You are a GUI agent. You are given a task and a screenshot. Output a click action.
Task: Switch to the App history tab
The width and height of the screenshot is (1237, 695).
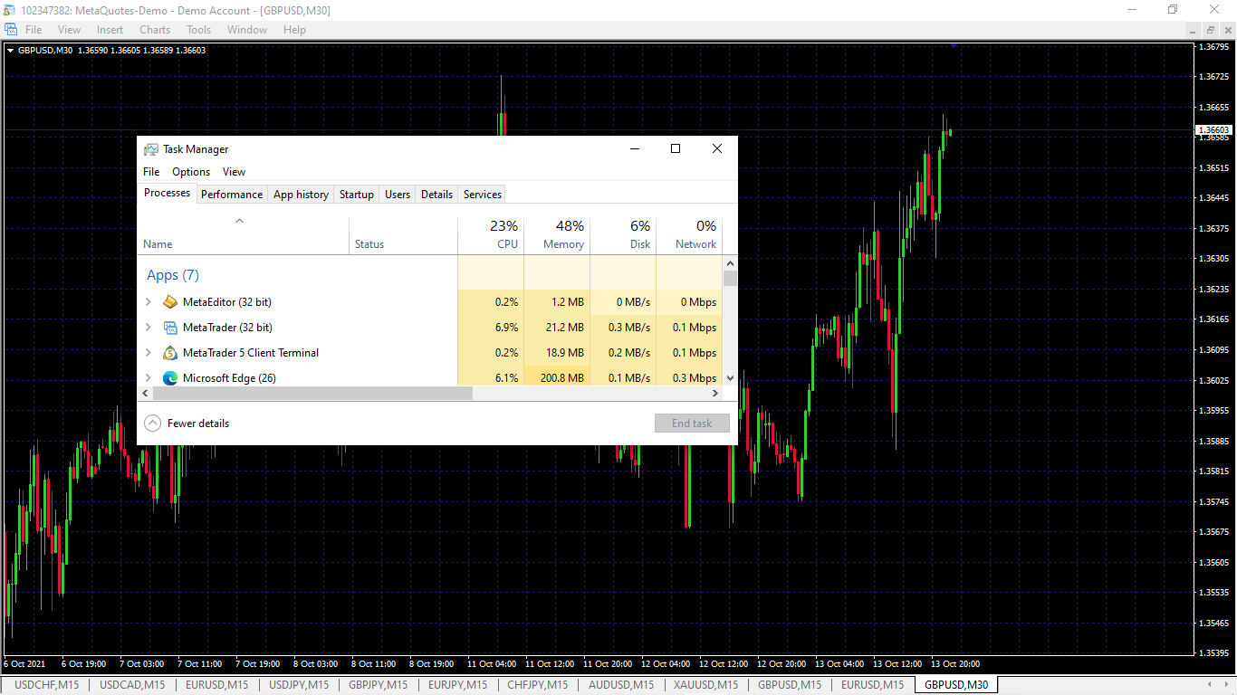(301, 195)
